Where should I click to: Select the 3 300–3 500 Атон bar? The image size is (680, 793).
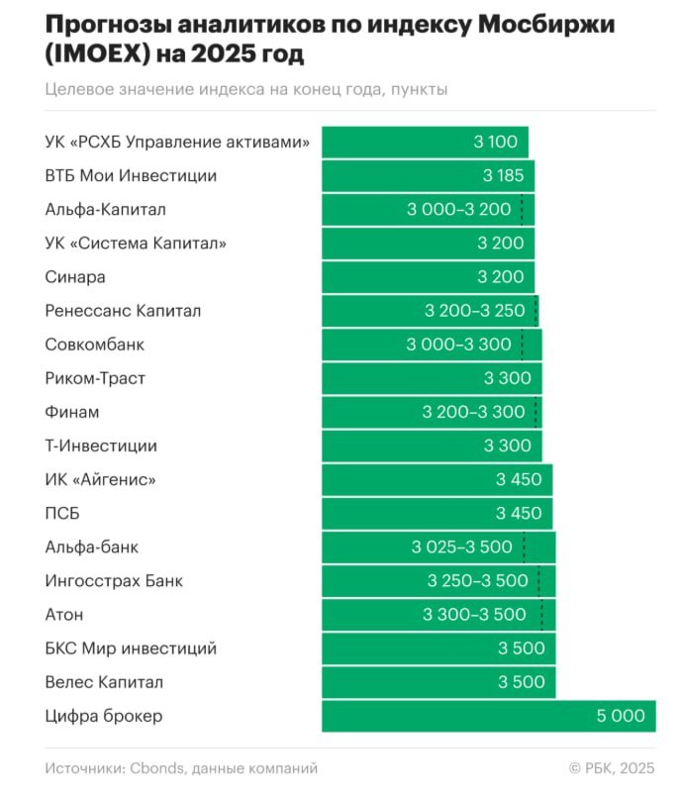point(438,615)
